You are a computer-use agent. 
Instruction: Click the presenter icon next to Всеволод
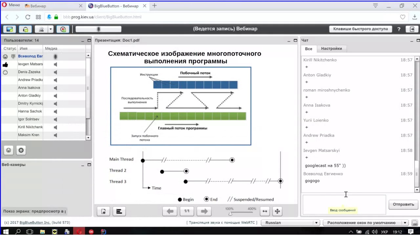click(x=13, y=56)
